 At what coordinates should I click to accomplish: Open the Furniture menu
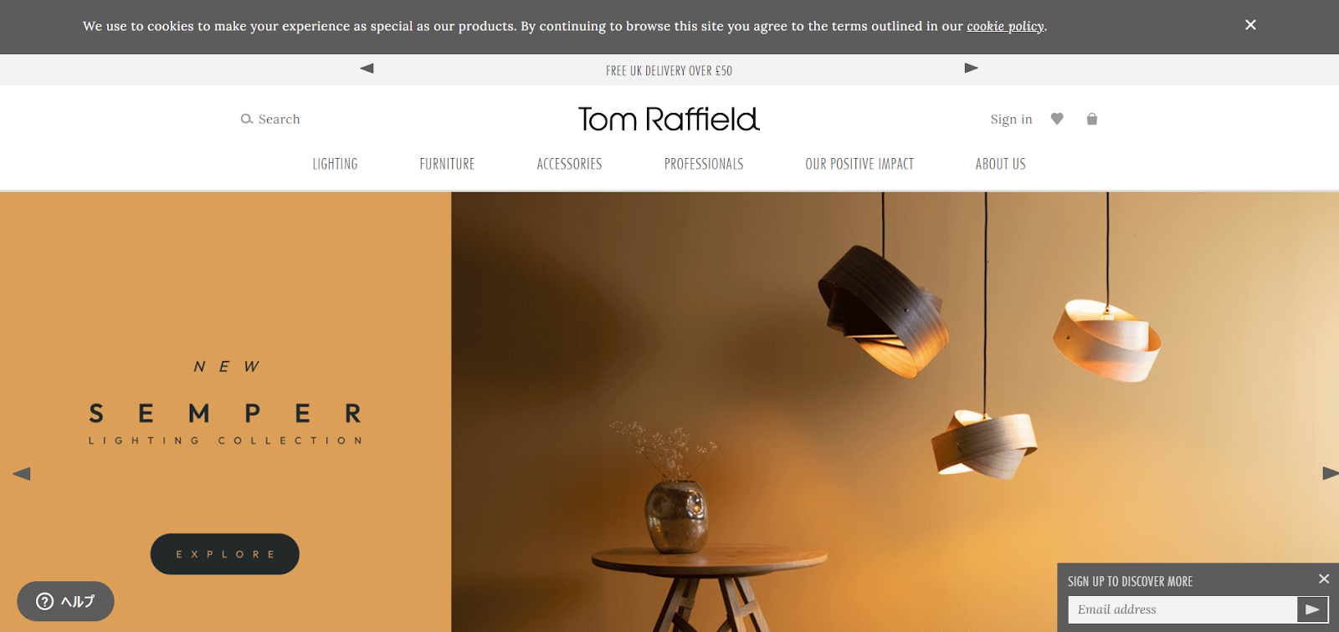(x=447, y=164)
